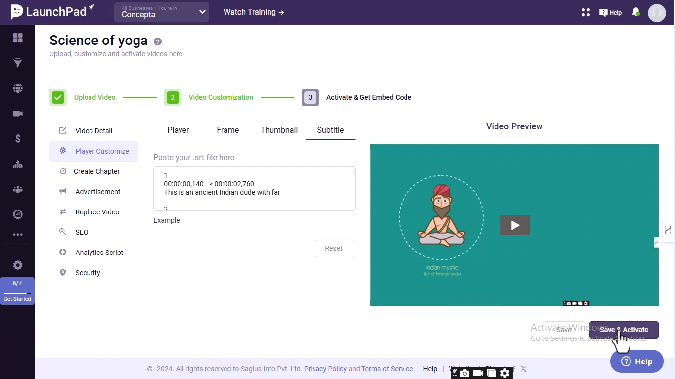Click the video icon in bottom recorder toolbar
This screenshot has height=379, width=675.
click(x=478, y=373)
